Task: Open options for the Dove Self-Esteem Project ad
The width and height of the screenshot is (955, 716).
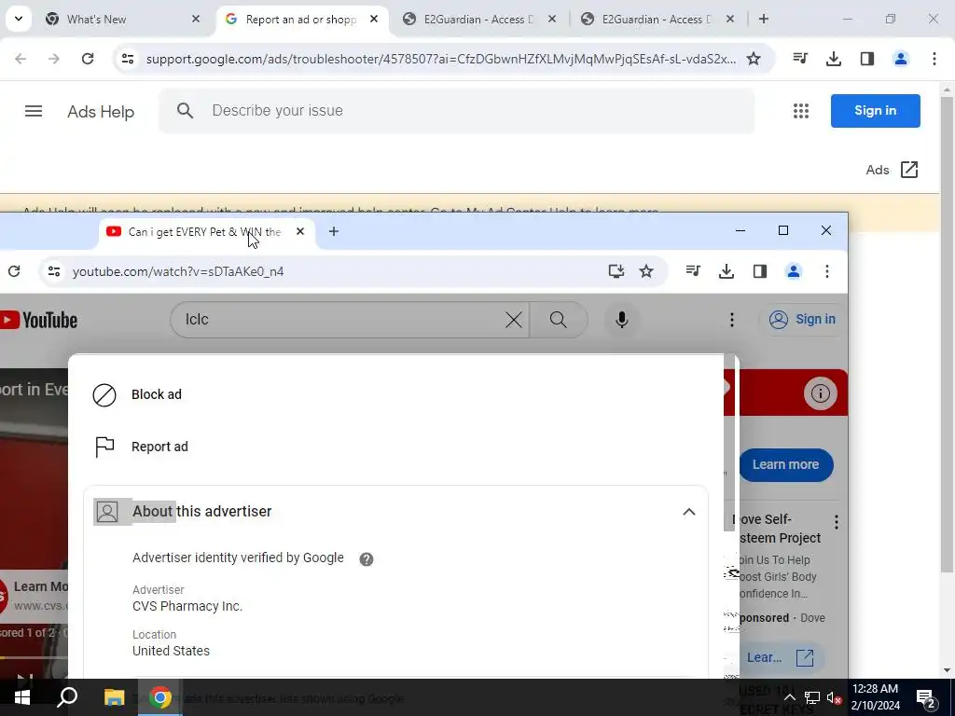Action: pos(837,522)
